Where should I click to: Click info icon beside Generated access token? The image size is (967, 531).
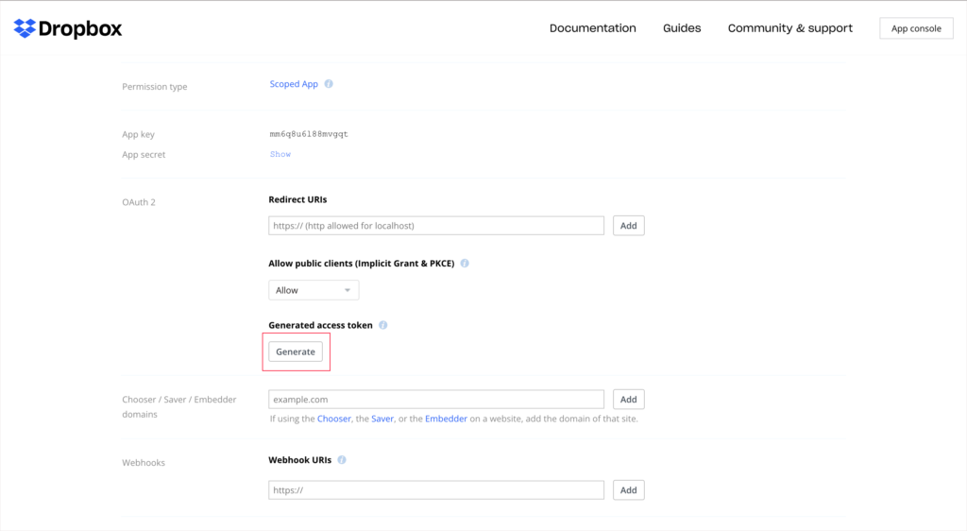[383, 325]
